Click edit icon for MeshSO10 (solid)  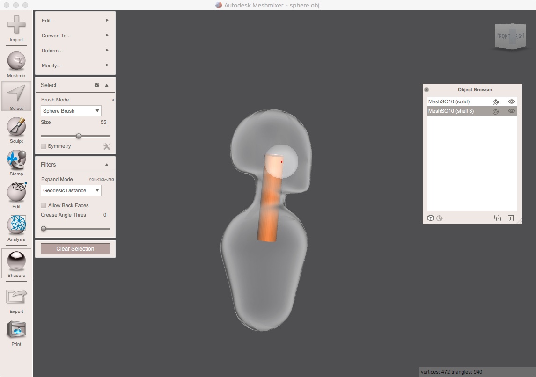pos(496,102)
